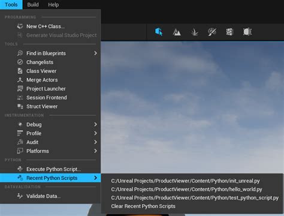Choose Execute Python Script menu entry
The height and width of the screenshot is (216, 284).
(x=50, y=169)
